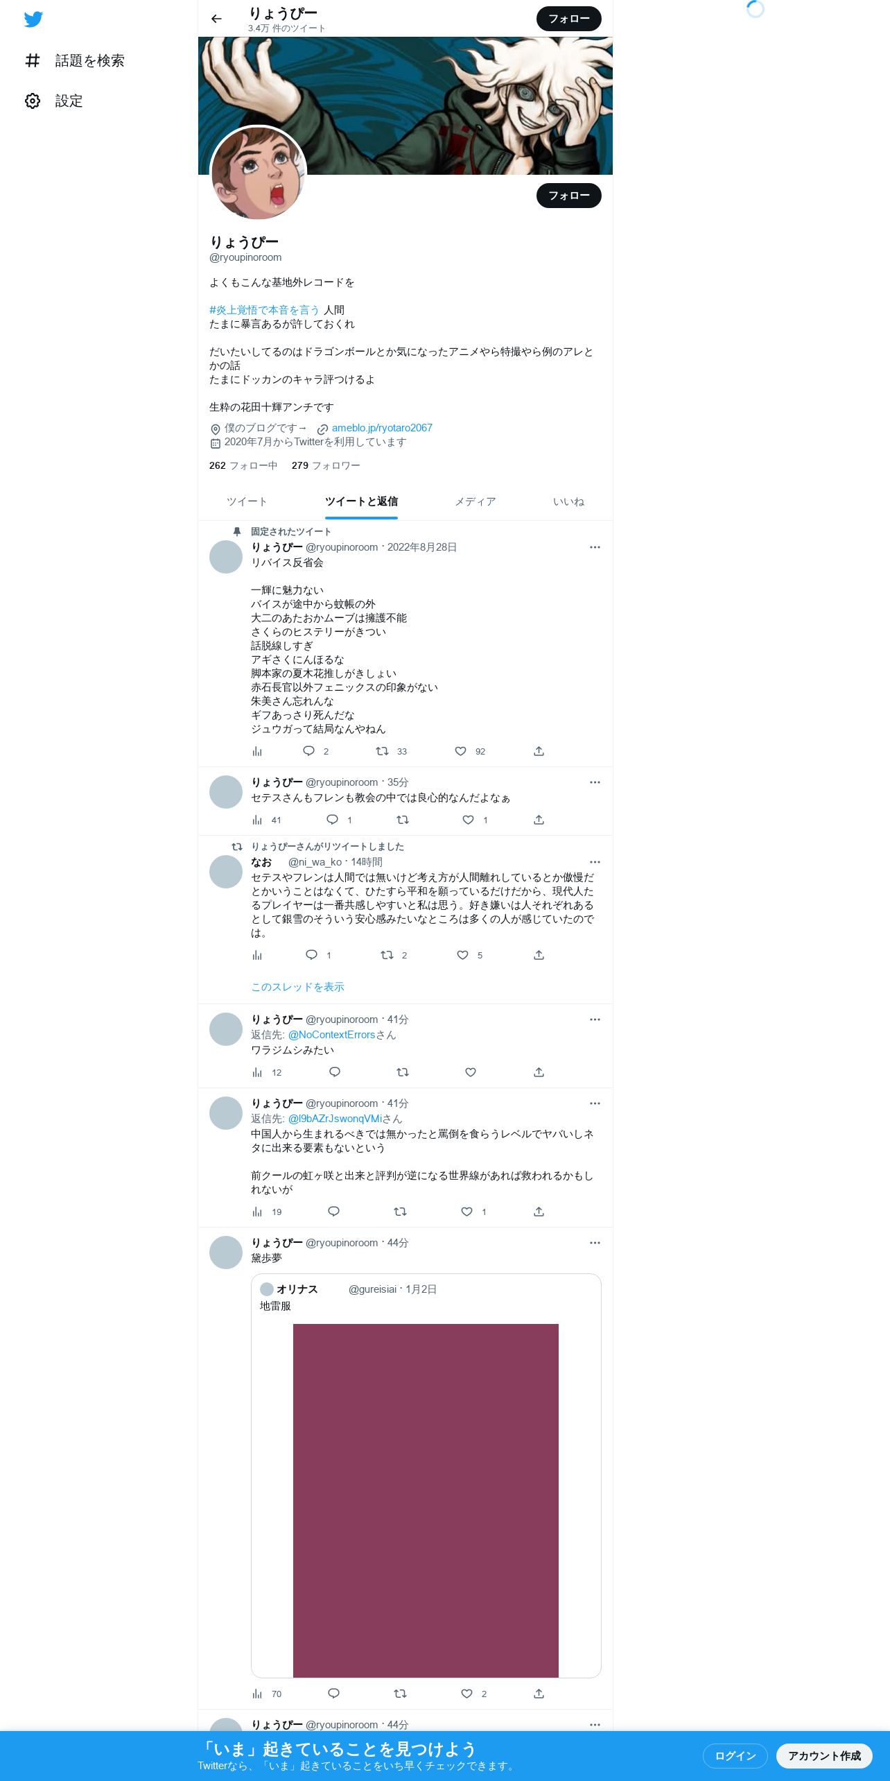Screen dimensions: 890x1781
Task: Open the maroon quoted tweet image
Action: (426, 1501)
